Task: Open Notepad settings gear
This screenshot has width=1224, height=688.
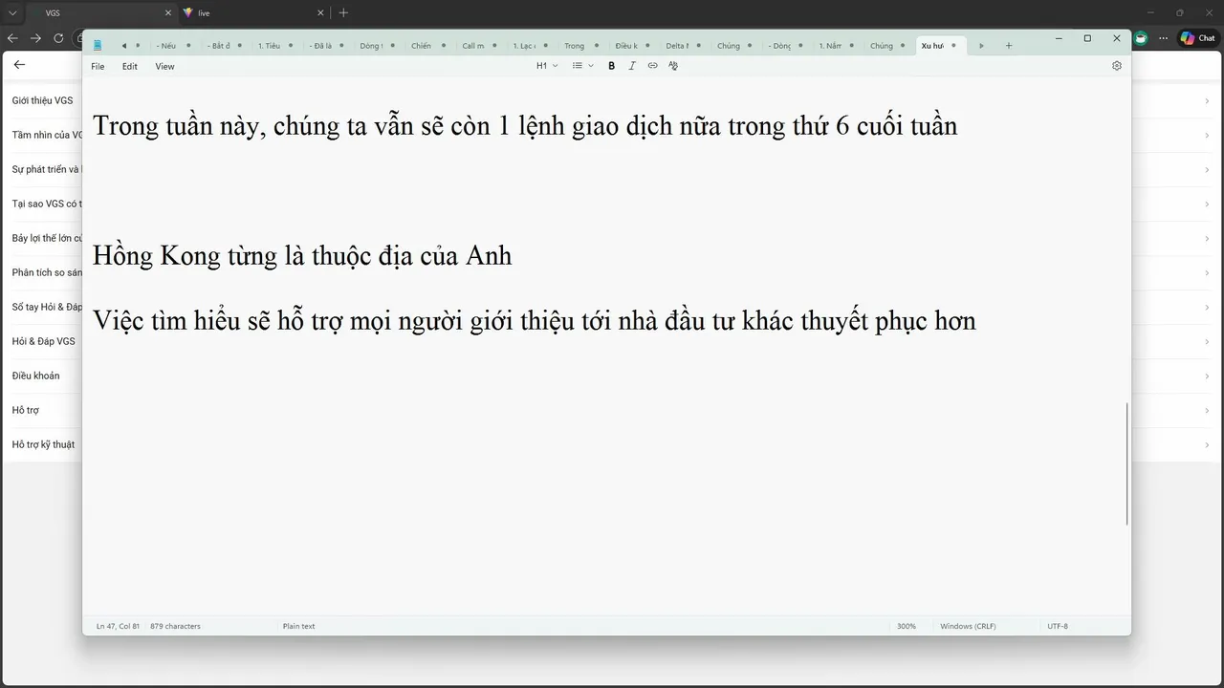Action: [x=1117, y=66]
